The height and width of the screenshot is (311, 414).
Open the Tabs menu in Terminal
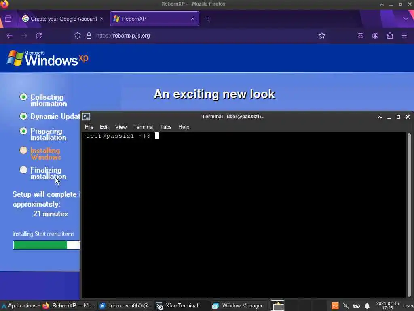tap(166, 127)
